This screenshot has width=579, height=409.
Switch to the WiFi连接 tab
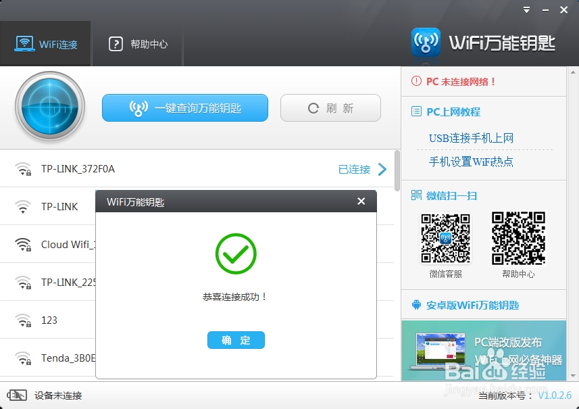45,44
